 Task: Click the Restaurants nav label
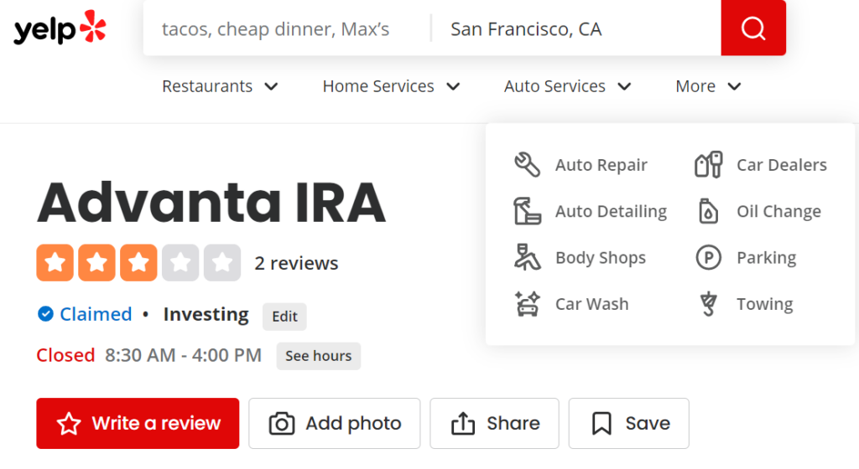(x=207, y=86)
